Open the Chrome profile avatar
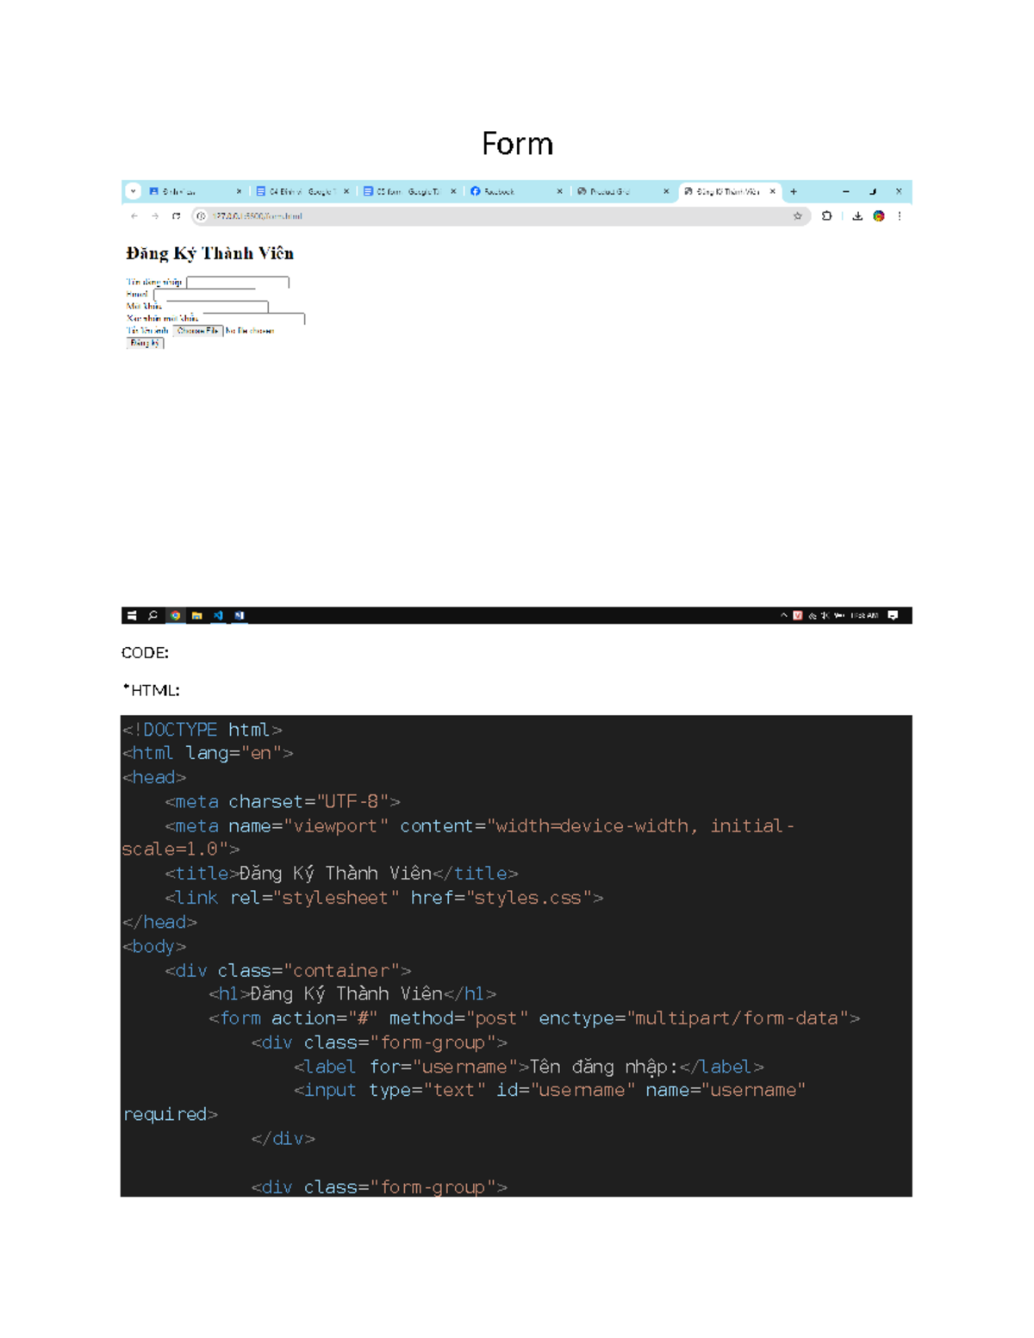 click(879, 216)
